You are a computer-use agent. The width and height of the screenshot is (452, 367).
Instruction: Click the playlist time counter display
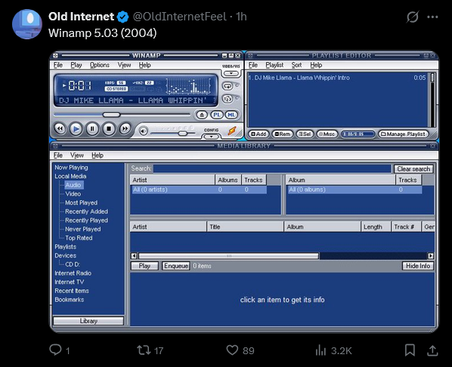tap(358, 134)
